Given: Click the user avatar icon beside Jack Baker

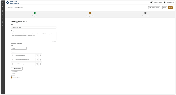Looking at the screenshot, I should click(165, 2).
